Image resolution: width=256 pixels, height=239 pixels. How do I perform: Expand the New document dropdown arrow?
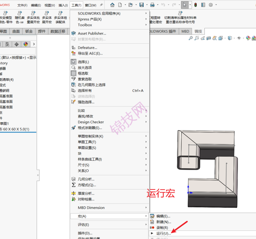pyautogui.click(x=126, y=5)
